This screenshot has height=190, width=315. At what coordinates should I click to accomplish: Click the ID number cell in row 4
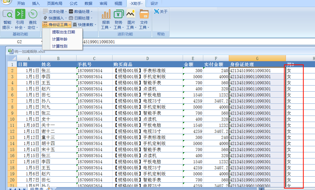point(257,83)
